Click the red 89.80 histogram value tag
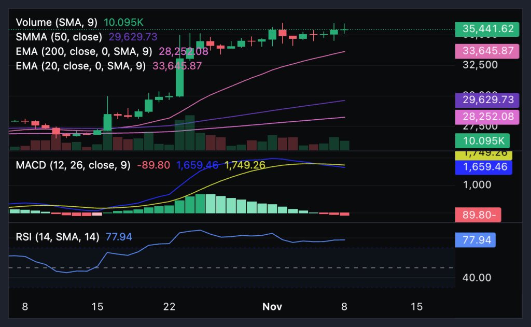Image resolution: width=531 pixels, height=327 pixels. tap(478, 215)
